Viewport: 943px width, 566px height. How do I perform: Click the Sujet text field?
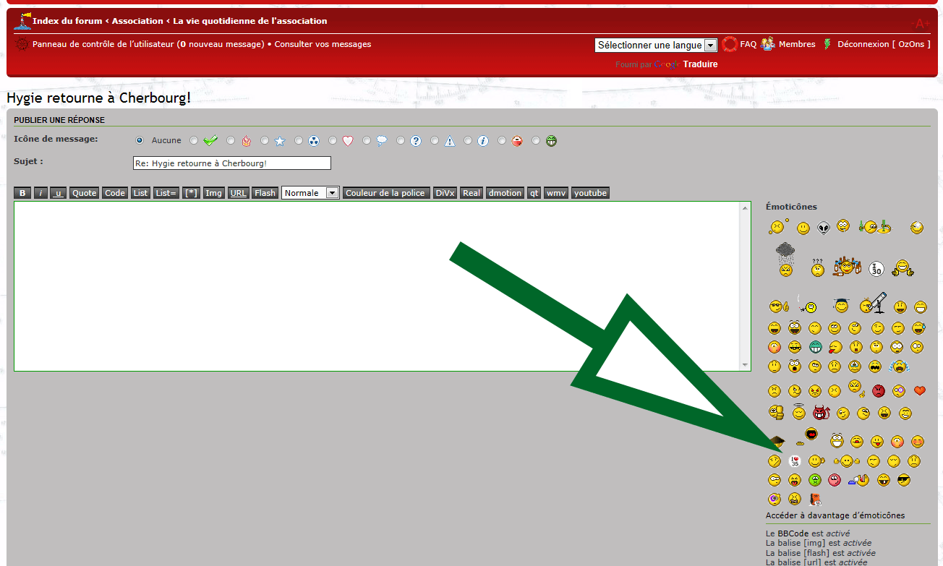tap(231, 163)
